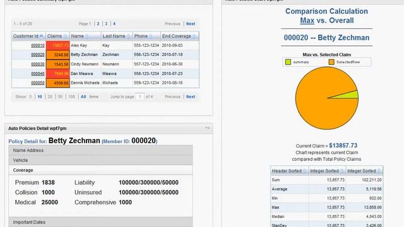Show 10 items per page
Viewport: 404px width, 227px height.
click(40, 96)
